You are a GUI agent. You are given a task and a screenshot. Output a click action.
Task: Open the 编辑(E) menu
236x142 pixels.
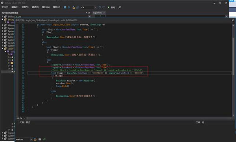point(15,7)
